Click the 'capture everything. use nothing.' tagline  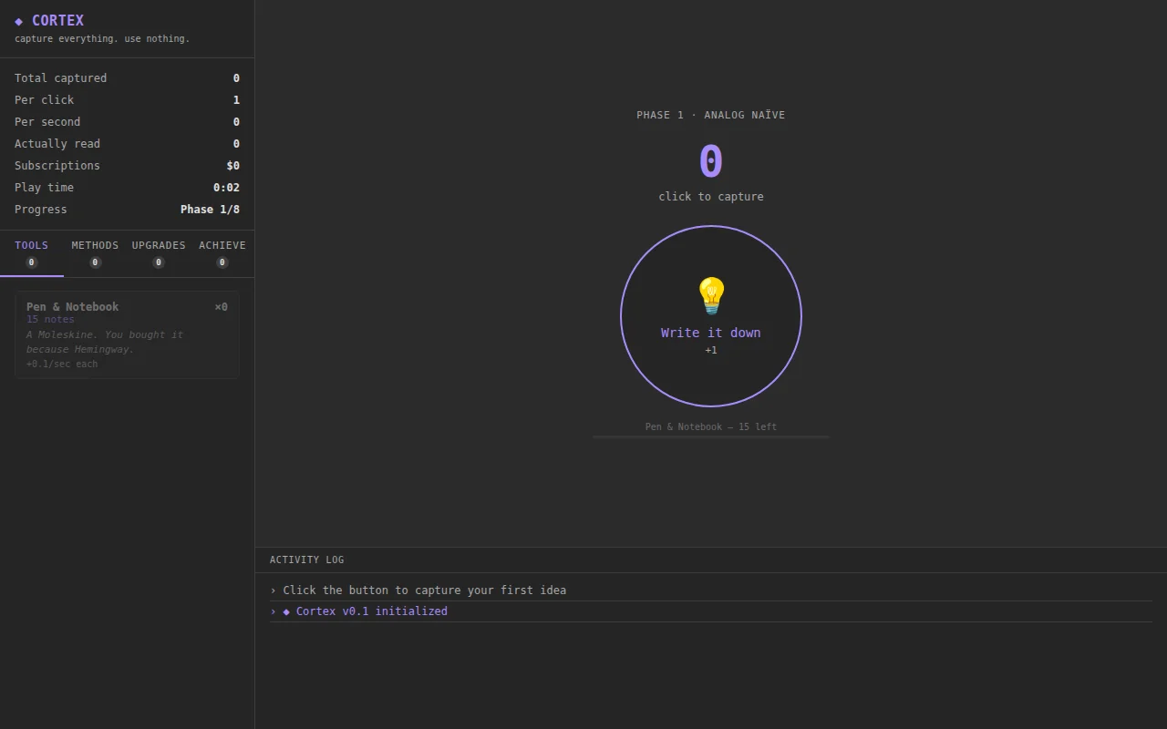(x=102, y=39)
